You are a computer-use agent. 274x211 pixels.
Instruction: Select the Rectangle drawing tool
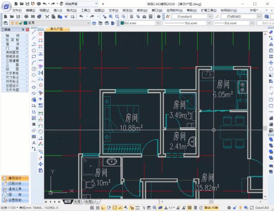click(34, 56)
